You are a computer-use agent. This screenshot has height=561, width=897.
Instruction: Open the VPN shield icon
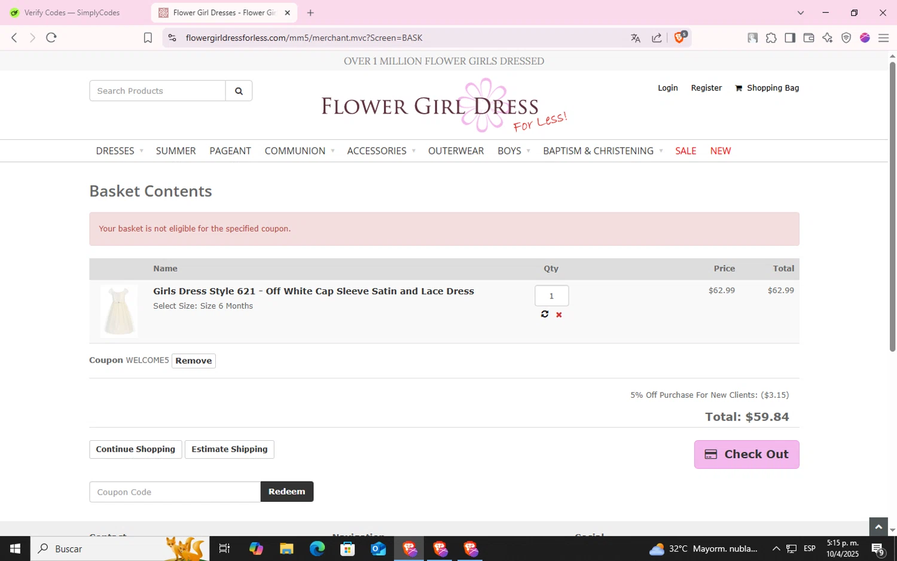point(846,38)
